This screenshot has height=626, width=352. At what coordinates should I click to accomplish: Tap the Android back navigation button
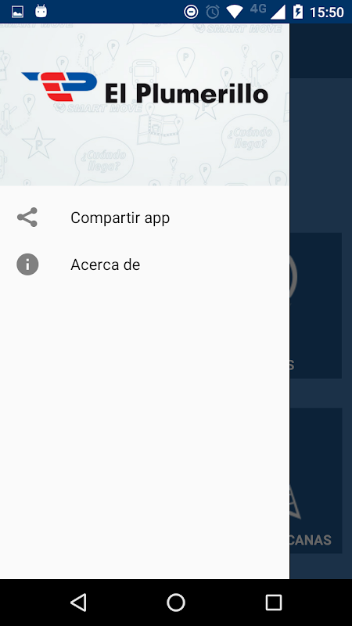78,602
